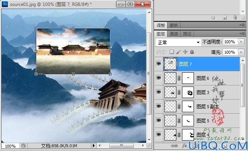Click left-middle transform handle
248x151 pixels.
pos(36,51)
